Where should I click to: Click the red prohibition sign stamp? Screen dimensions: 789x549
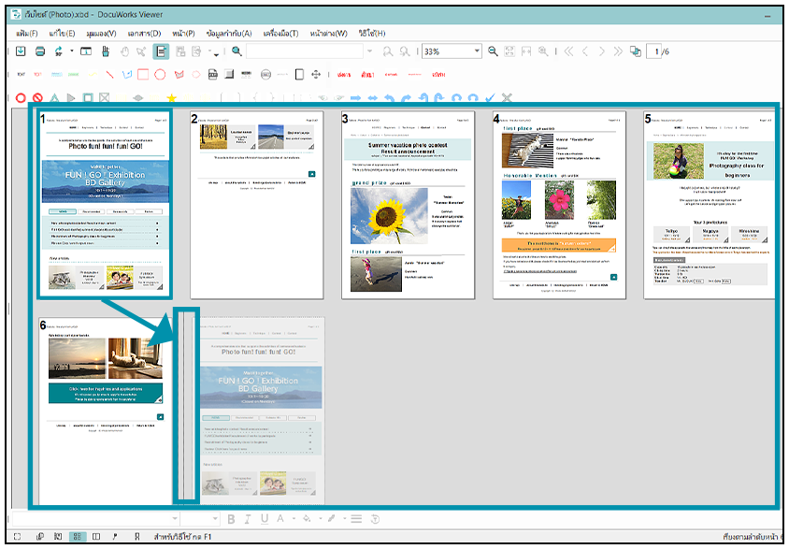pyautogui.click(x=36, y=97)
